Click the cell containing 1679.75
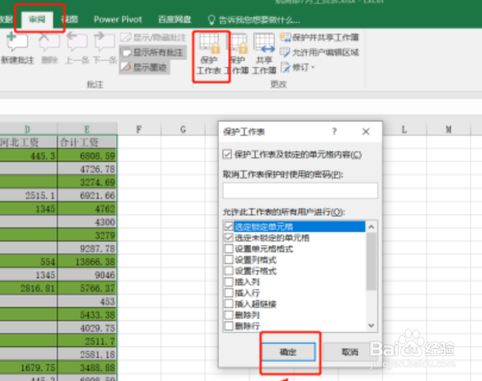Image resolution: width=482 pixels, height=381 pixels. pos(29,368)
